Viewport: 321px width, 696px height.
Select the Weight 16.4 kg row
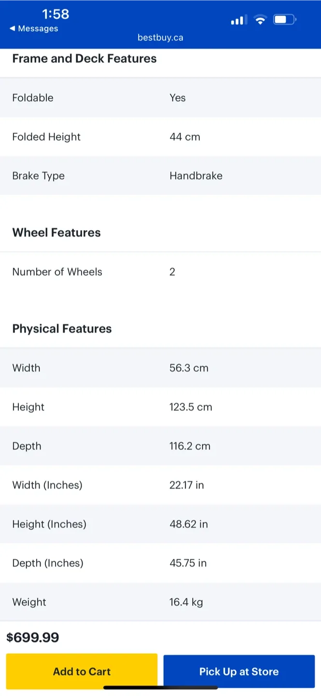tap(160, 602)
